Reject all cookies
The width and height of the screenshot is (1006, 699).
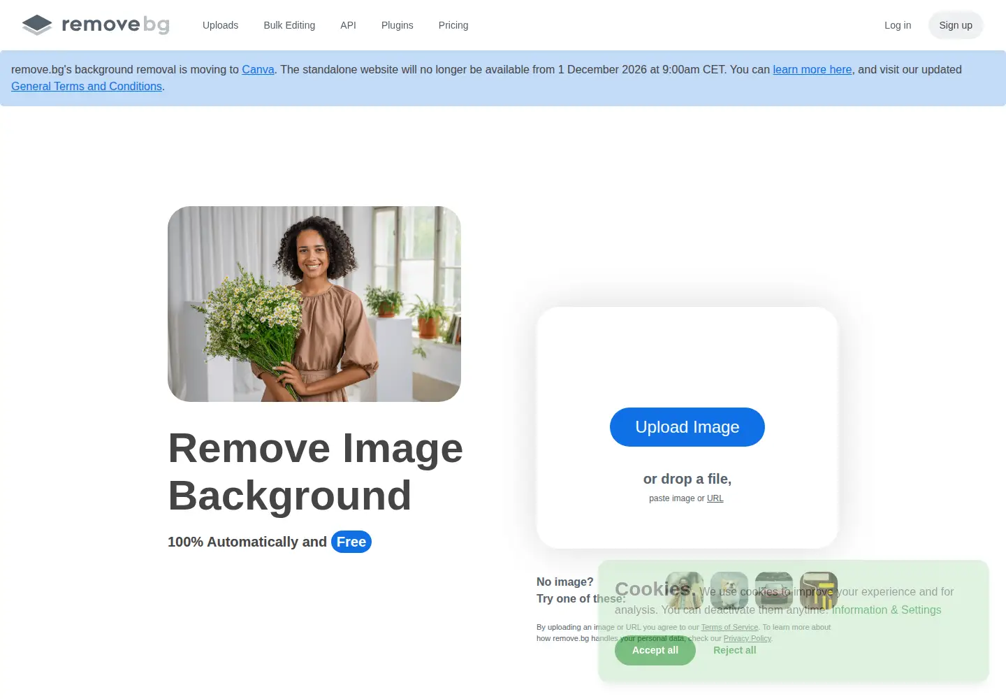click(x=735, y=650)
